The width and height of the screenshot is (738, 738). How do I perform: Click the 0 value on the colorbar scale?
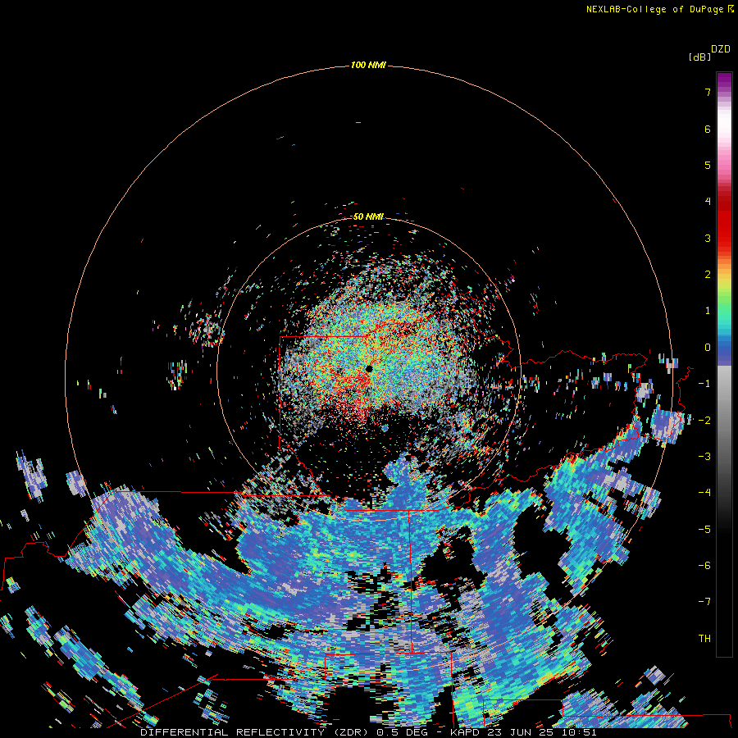708,348
